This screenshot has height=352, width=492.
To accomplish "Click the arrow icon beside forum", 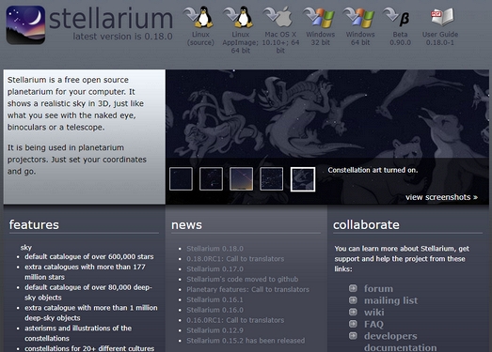I will [353, 288].
